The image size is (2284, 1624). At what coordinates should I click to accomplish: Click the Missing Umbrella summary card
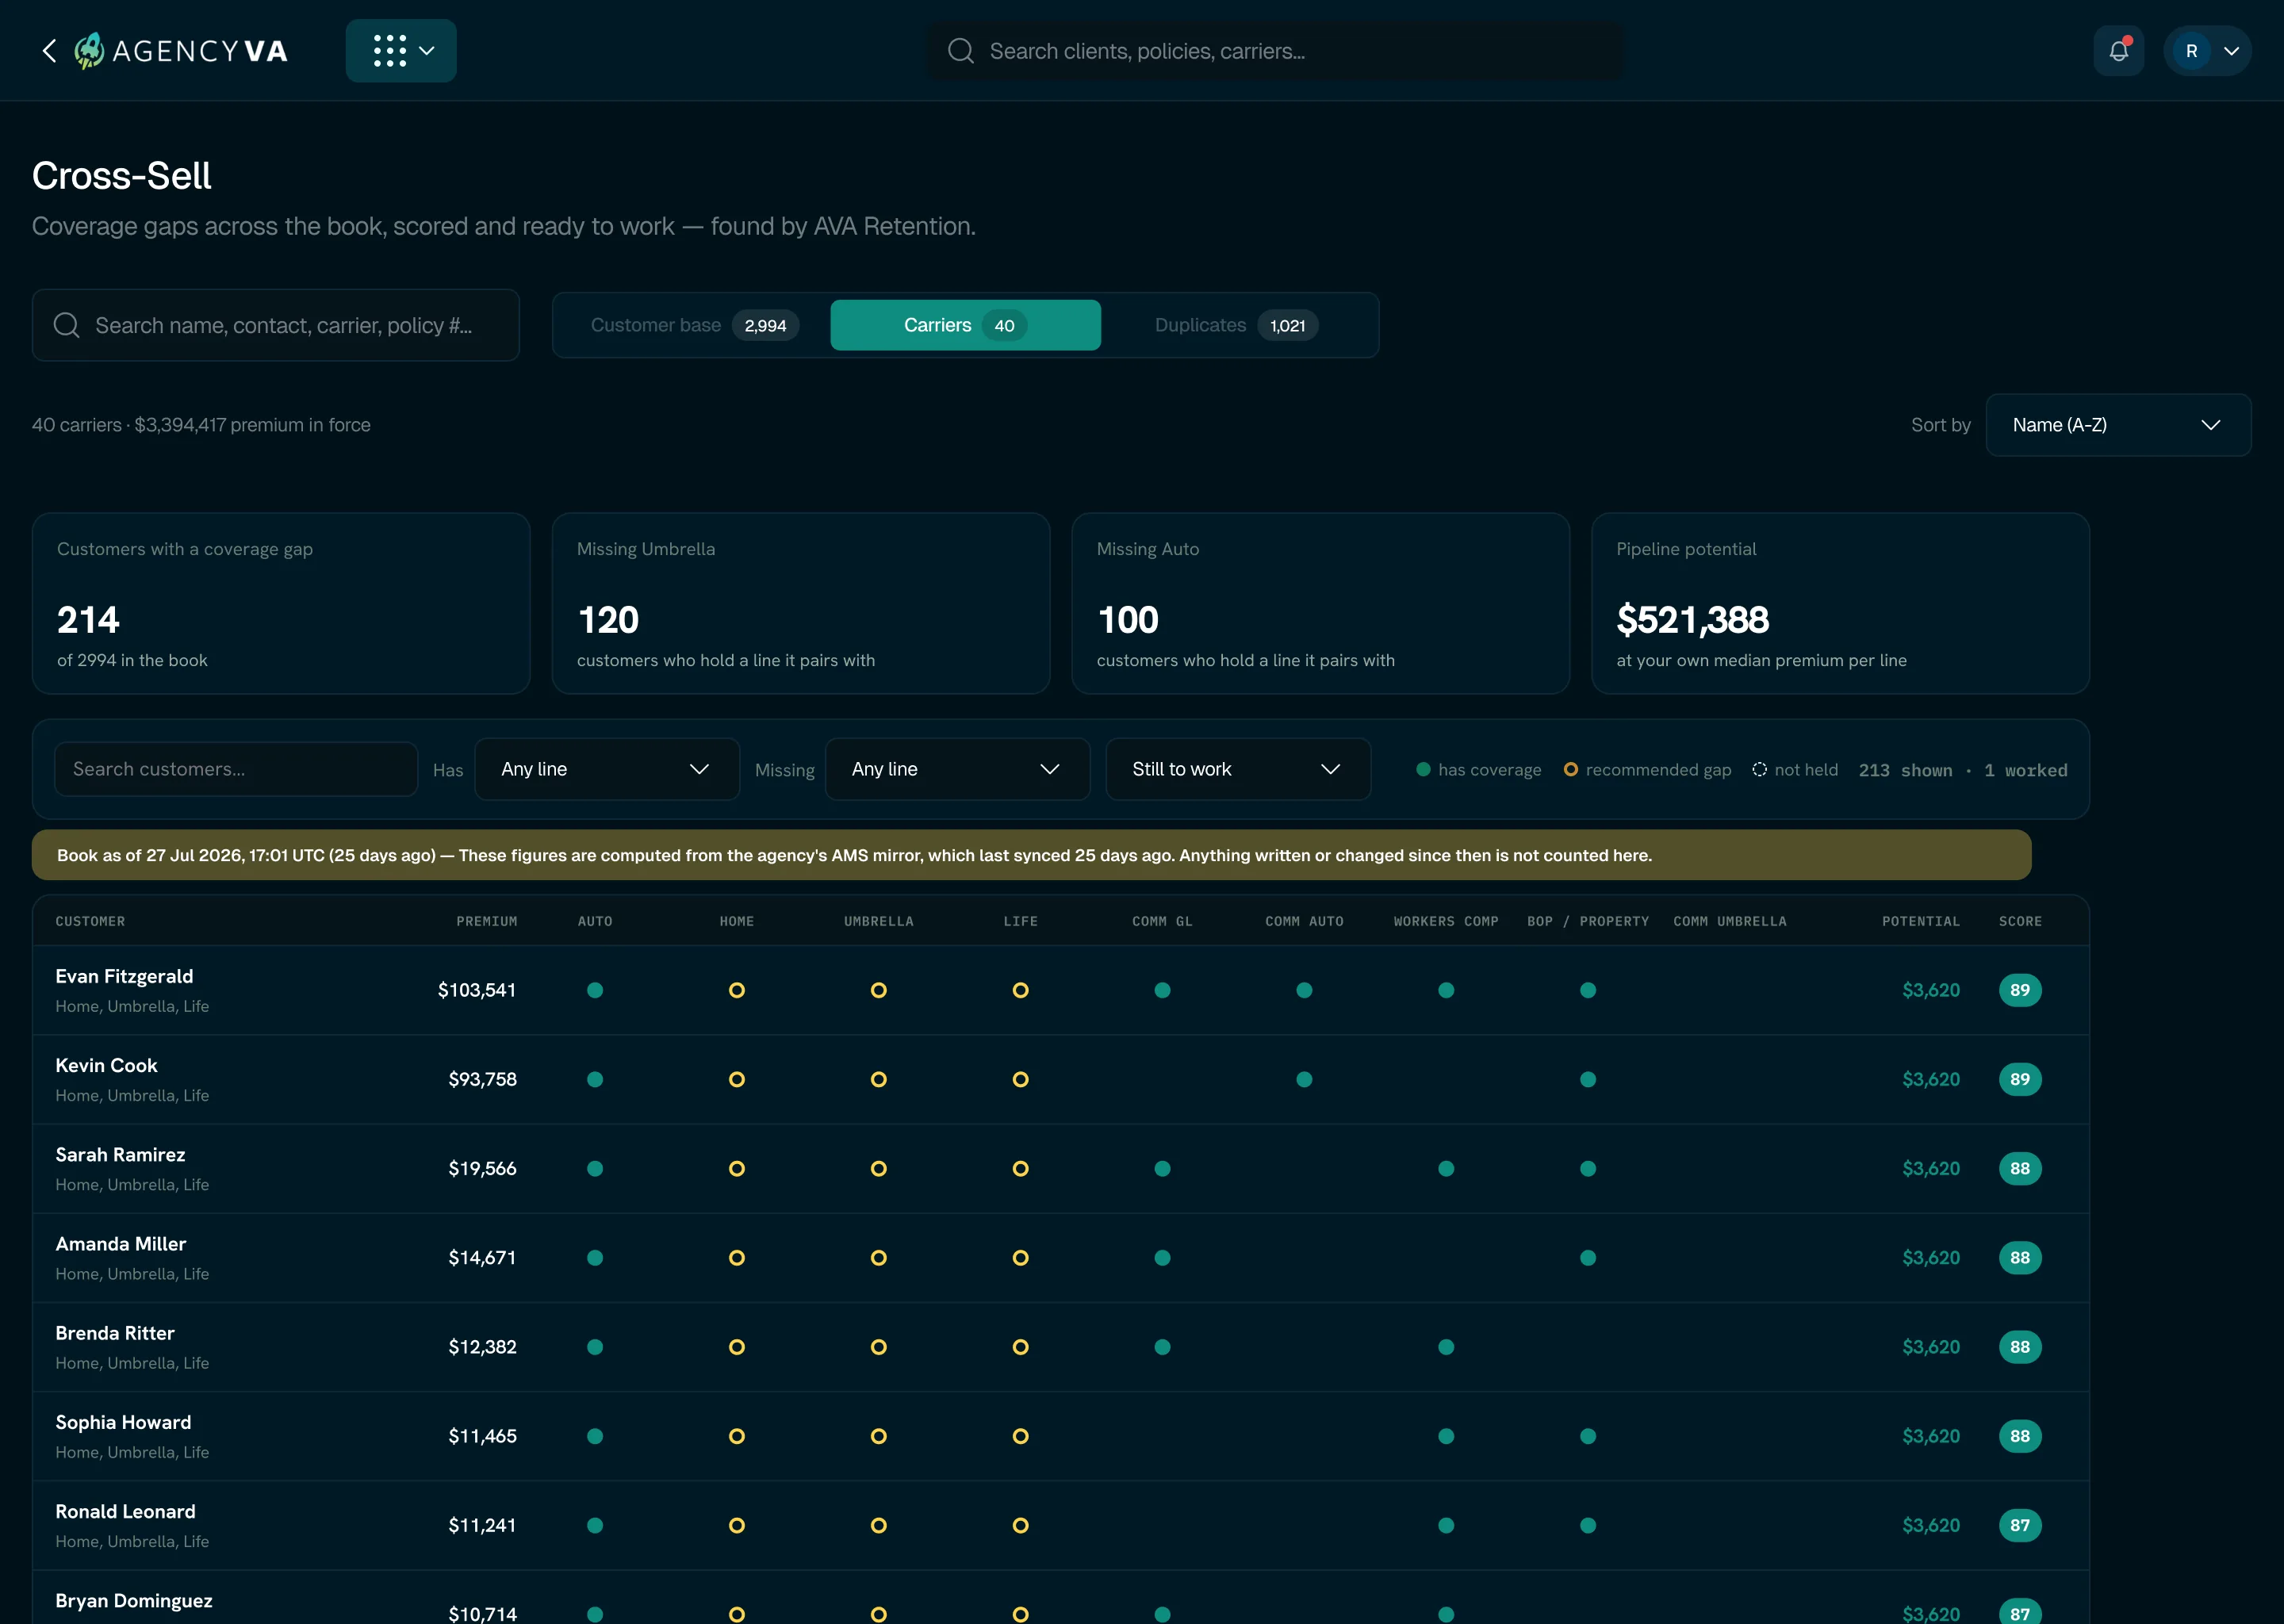coord(801,604)
